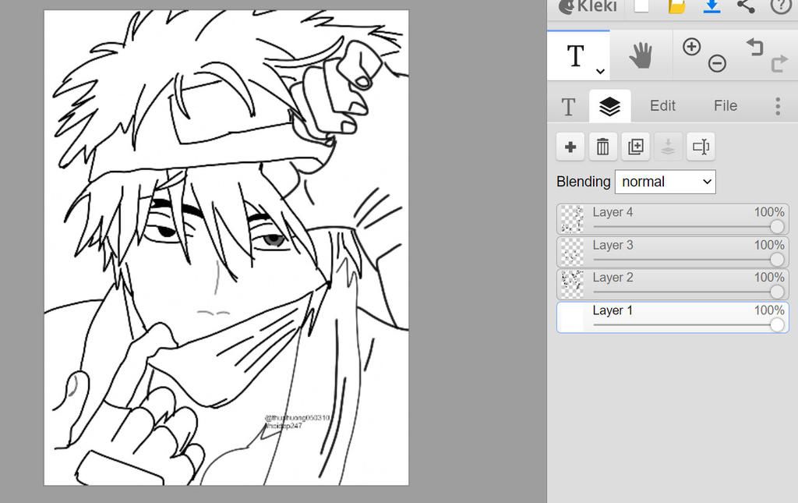Save the image with the blue download icon
Viewport: 798px width, 503px height.
click(711, 6)
